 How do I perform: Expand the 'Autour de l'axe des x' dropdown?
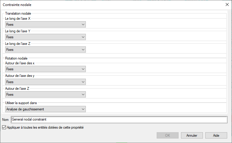[45, 69]
